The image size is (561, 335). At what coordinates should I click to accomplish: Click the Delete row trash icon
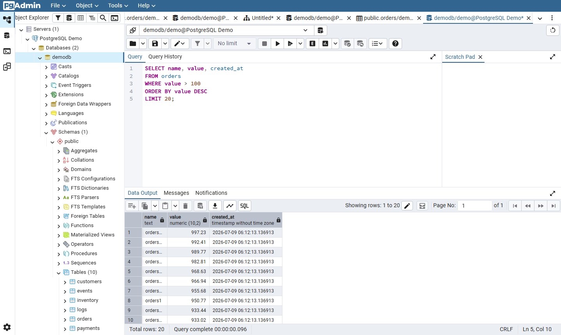185,206
